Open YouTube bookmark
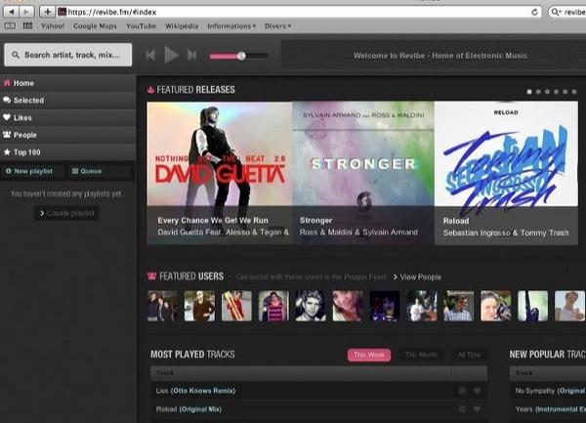This screenshot has height=423, width=586. click(141, 26)
